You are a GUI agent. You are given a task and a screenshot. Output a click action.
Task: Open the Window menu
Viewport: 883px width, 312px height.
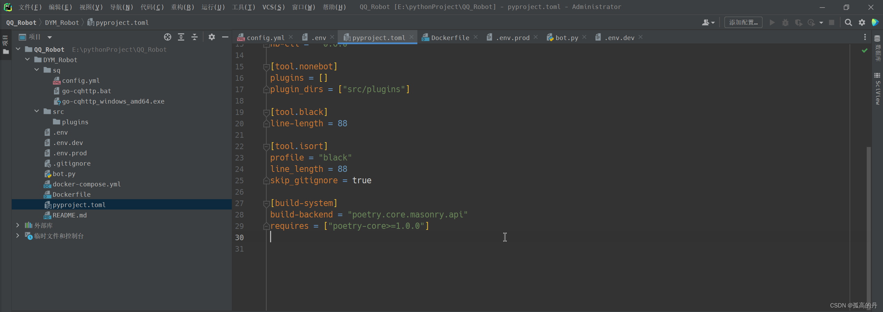click(x=304, y=7)
